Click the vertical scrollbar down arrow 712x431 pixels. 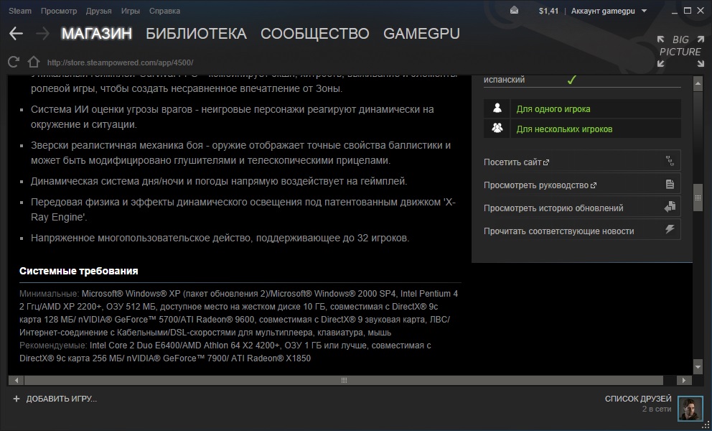click(x=698, y=366)
